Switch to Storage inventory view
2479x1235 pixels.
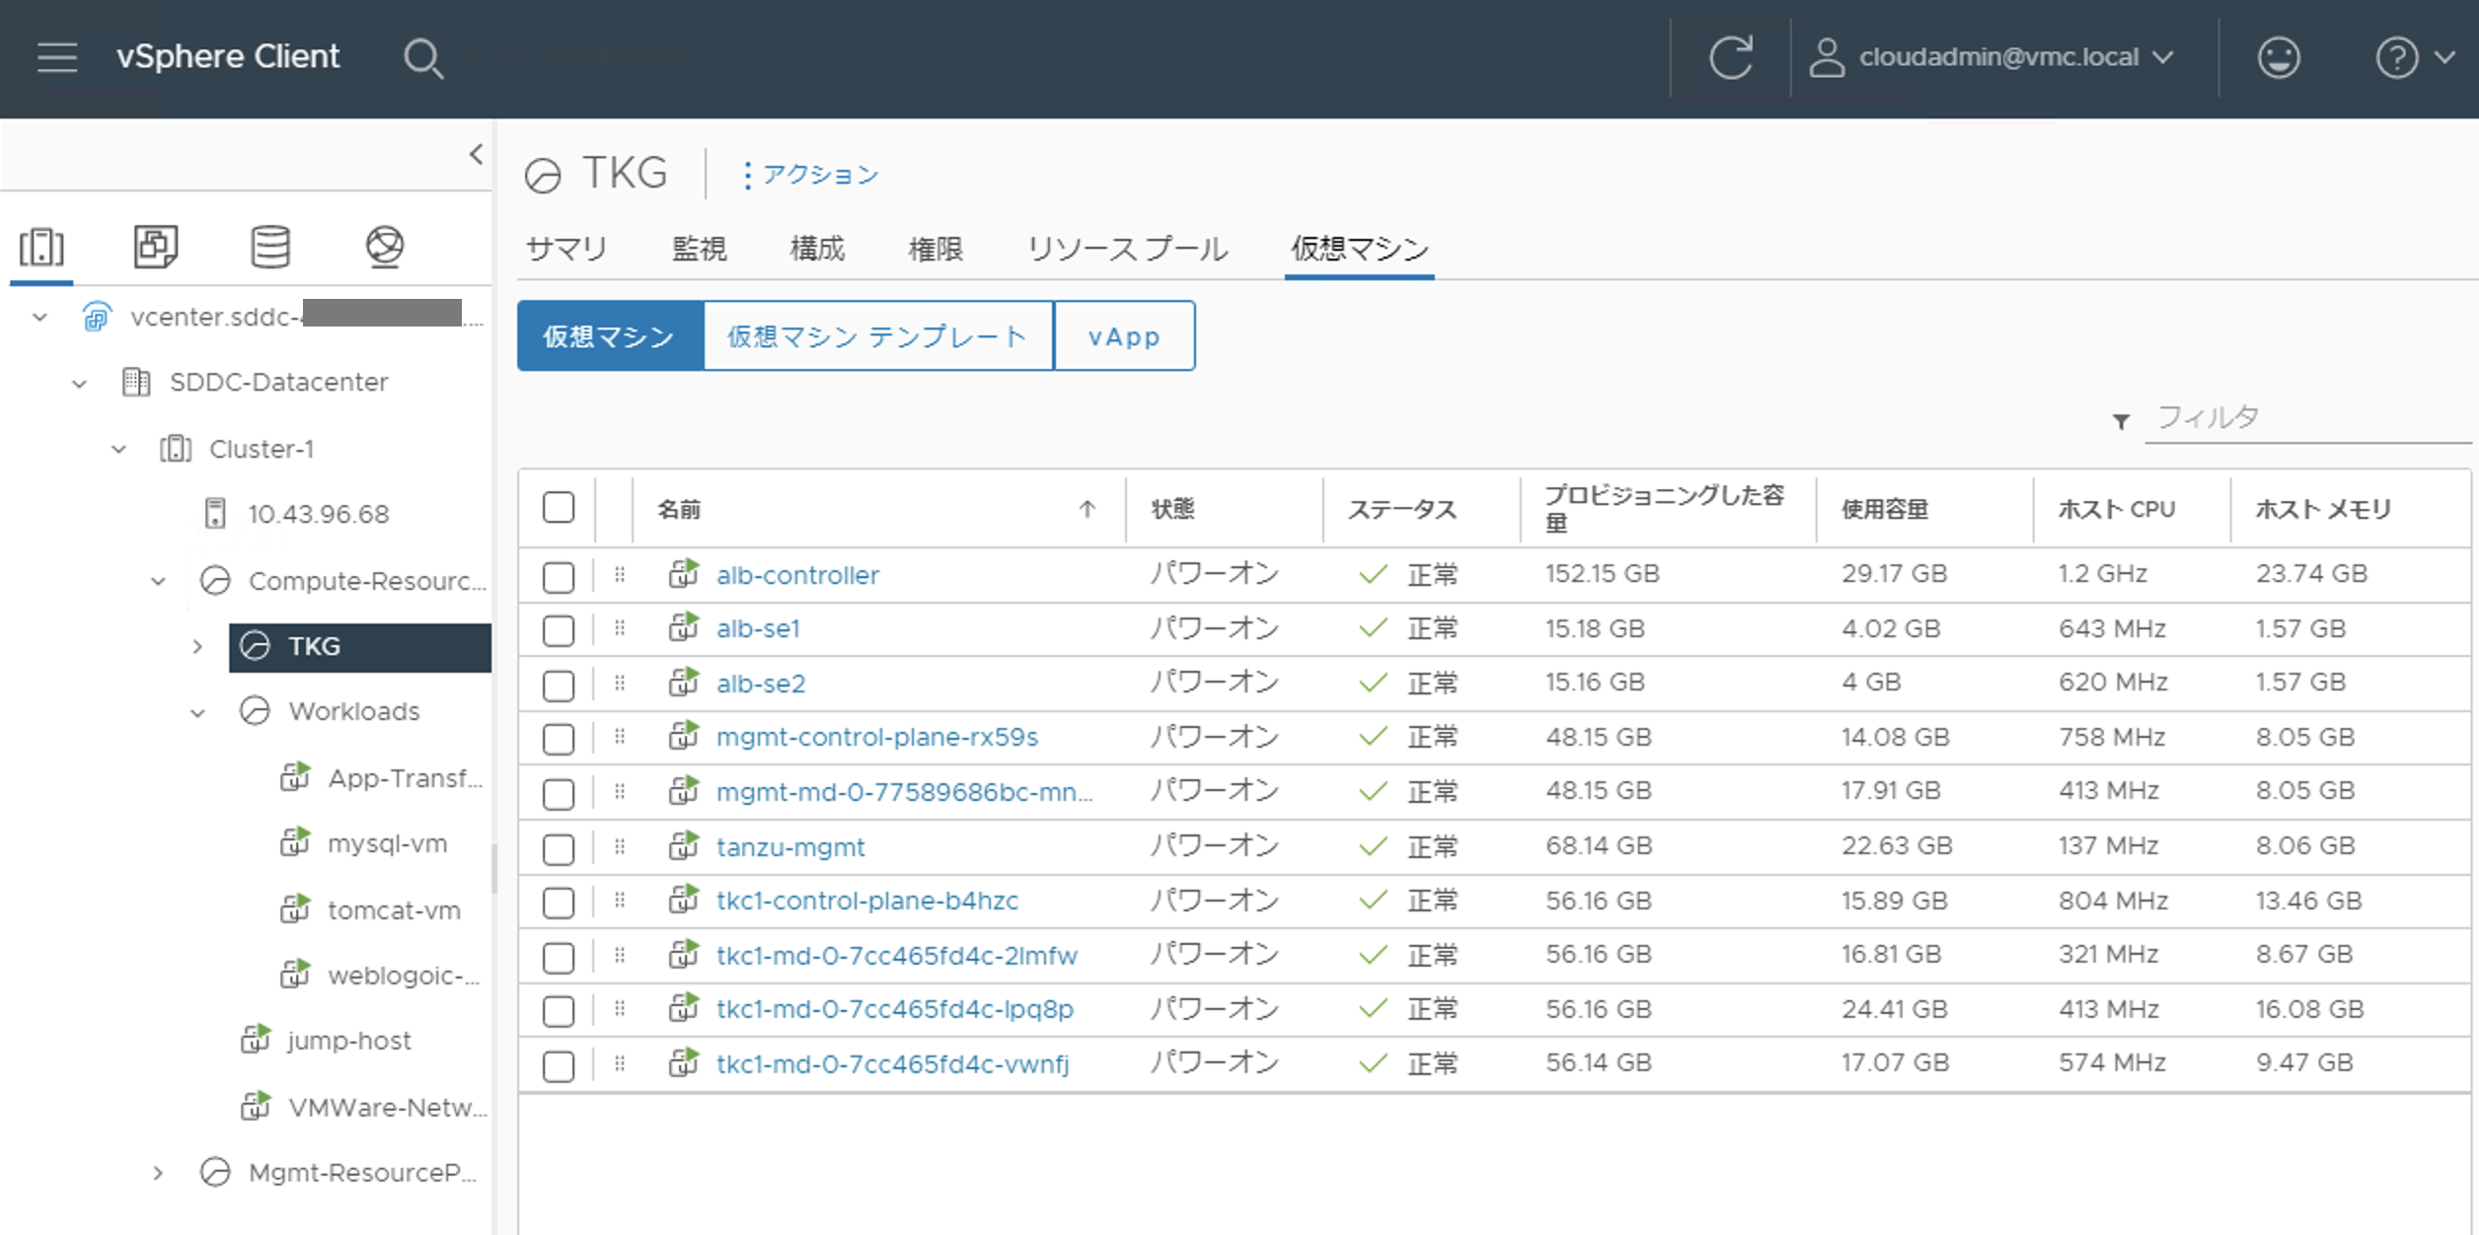270,247
